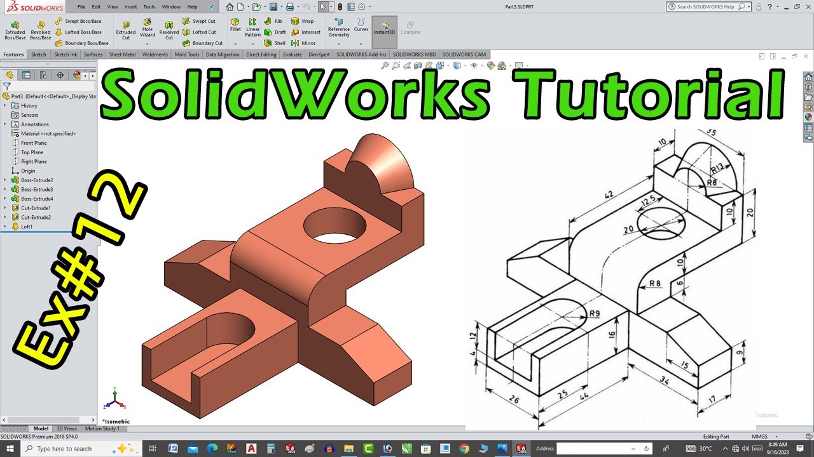Image resolution: width=814 pixels, height=457 pixels.
Task: Apply the Fillet tool
Action: tap(235, 25)
